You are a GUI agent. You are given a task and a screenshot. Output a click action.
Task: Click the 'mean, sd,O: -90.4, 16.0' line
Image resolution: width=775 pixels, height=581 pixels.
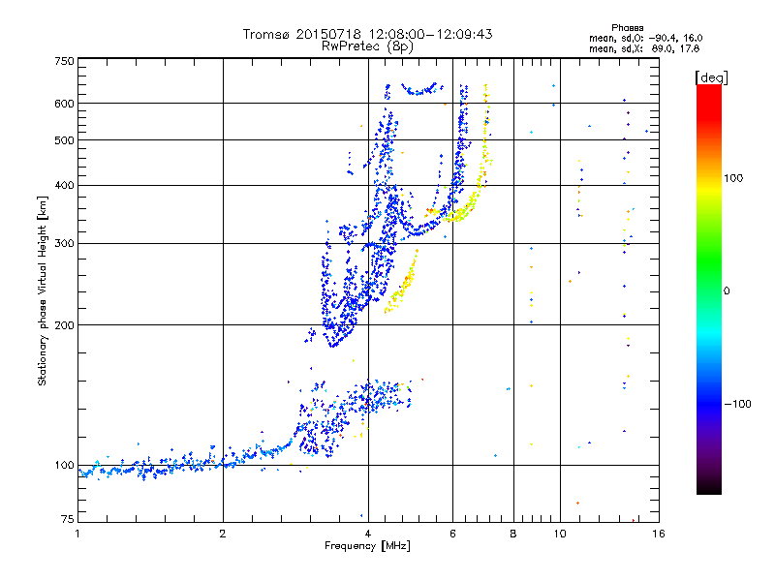click(x=645, y=38)
